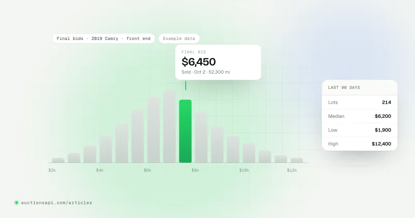
Task: Click the $2k axis label
Action: click(52, 170)
